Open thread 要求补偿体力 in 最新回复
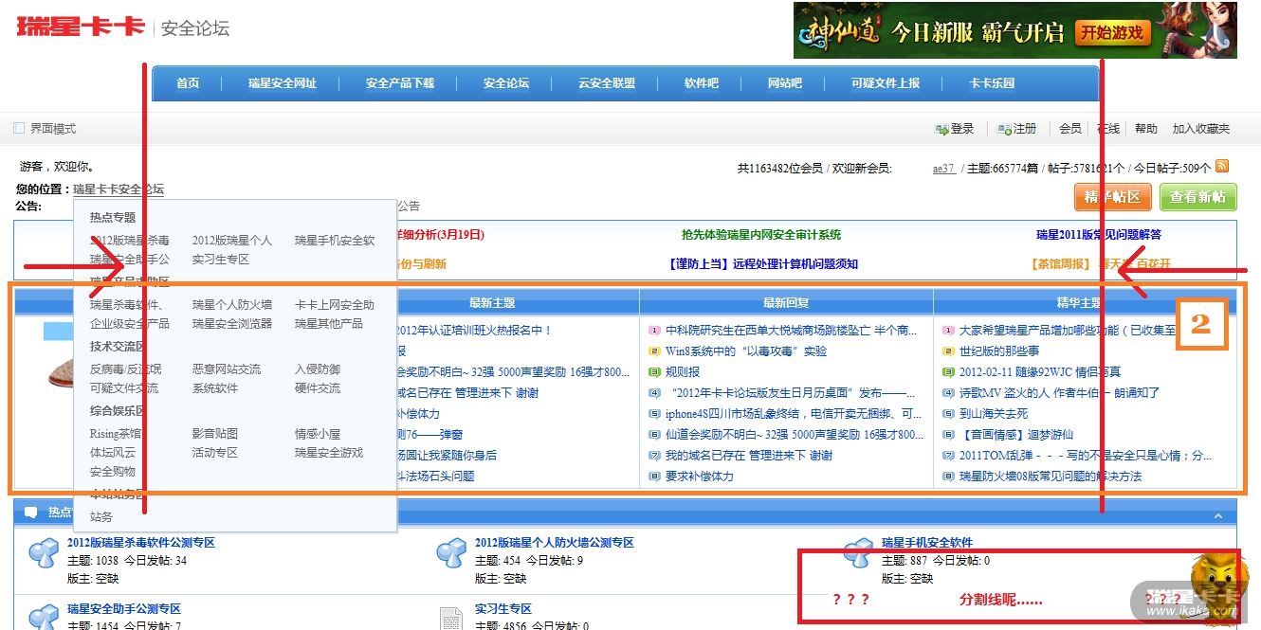The width and height of the screenshot is (1261, 630). tap(700, 477)
